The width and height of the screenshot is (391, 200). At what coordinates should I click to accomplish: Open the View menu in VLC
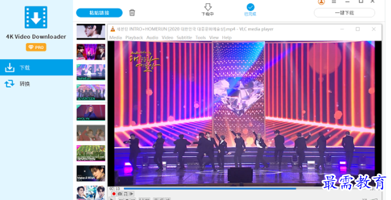[x=214, y=38]
